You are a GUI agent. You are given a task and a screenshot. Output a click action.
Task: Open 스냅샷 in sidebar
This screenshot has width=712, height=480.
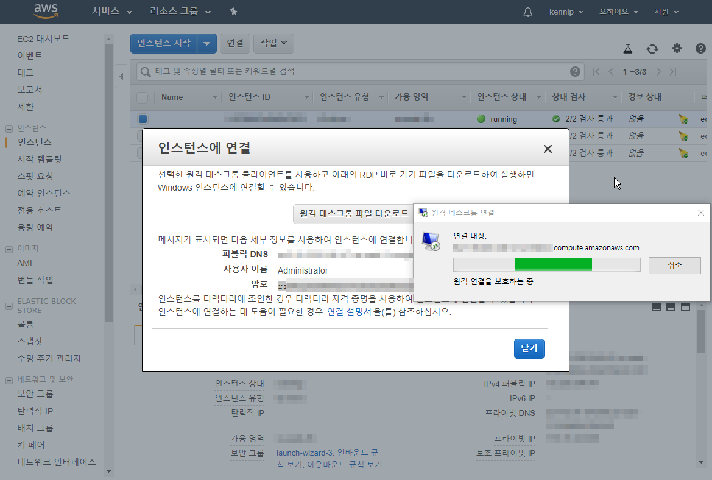(30, 342)
